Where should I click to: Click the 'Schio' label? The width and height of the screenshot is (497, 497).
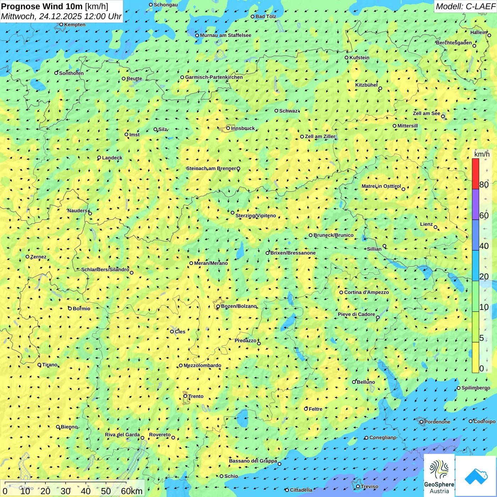(231, 476)
